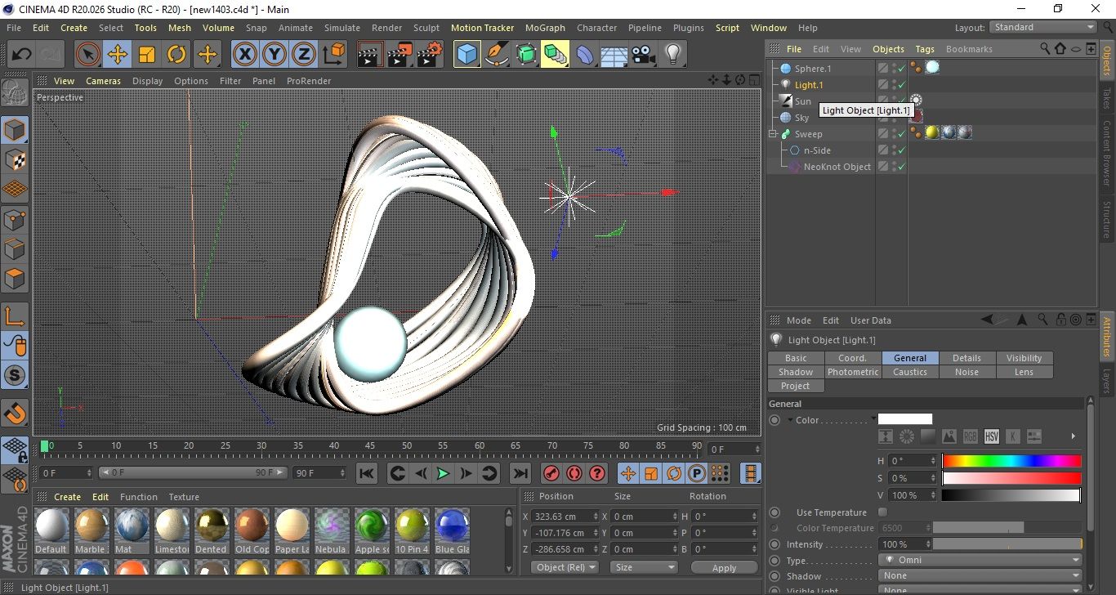Collapse the Sweep object hierarchy
1116x595 pixels.
pyautogui.click(x=773, y=134)
